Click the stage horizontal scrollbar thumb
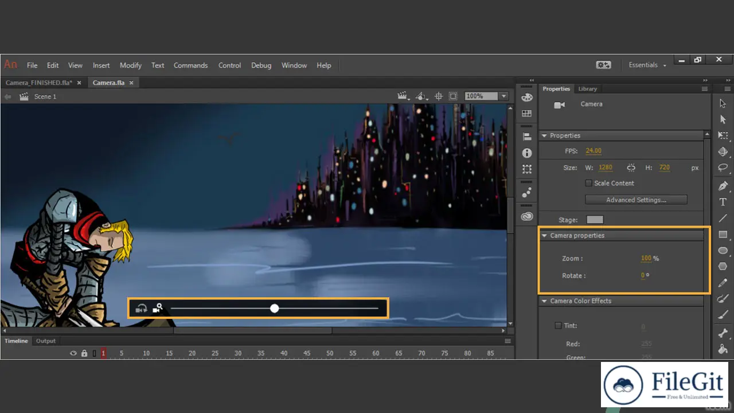 tap(252, 330)
